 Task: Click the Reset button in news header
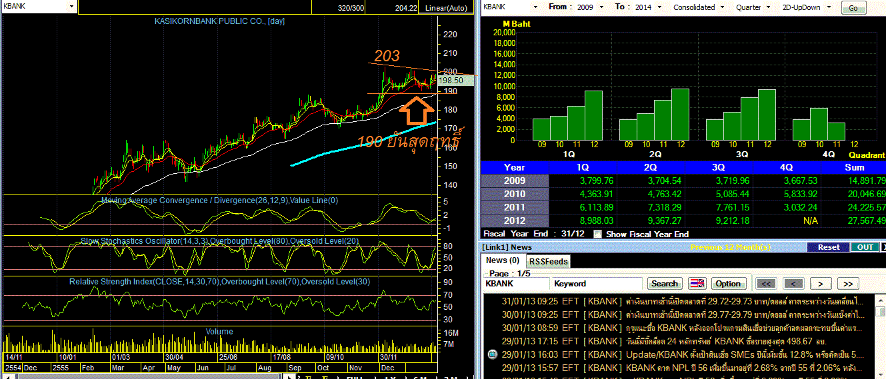828,247
